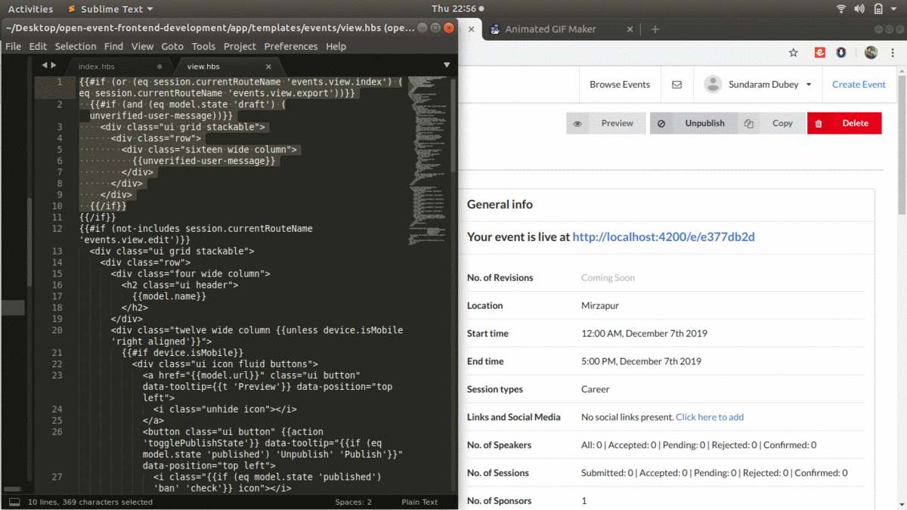Click the red Delete button

(844, 123)
